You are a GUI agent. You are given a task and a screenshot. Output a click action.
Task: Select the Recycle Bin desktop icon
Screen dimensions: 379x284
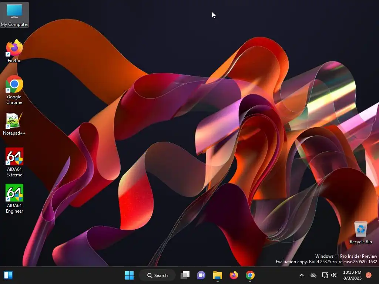360,232
